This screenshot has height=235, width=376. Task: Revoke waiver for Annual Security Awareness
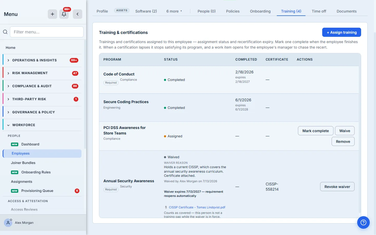pyautogui.click(x=337, y=187)
